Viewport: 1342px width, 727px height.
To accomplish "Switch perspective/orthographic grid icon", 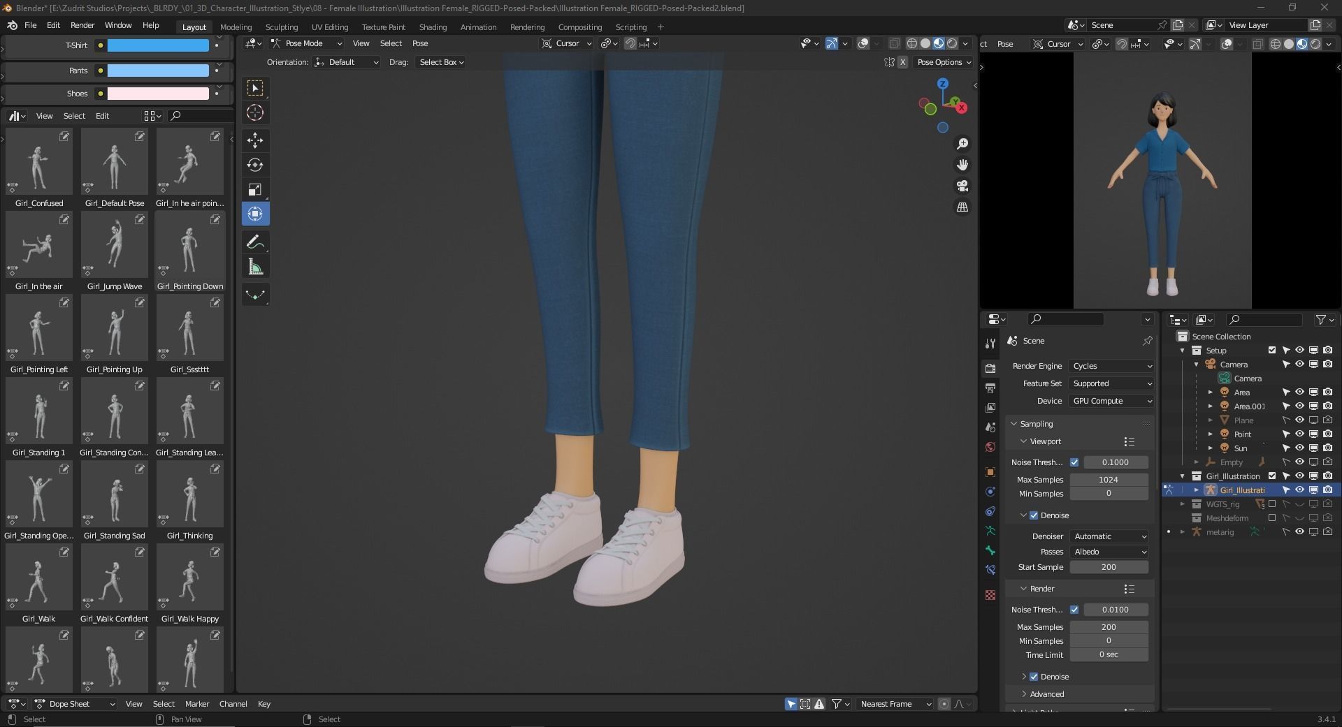I will pyautogui.click(x=962, y=207).
